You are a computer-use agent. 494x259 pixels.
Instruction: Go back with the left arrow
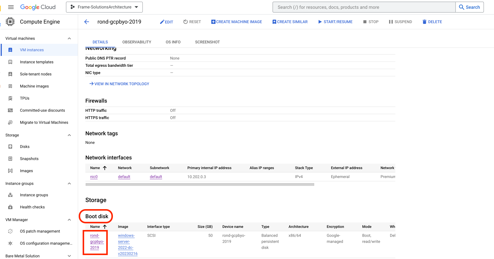point(87,22)
